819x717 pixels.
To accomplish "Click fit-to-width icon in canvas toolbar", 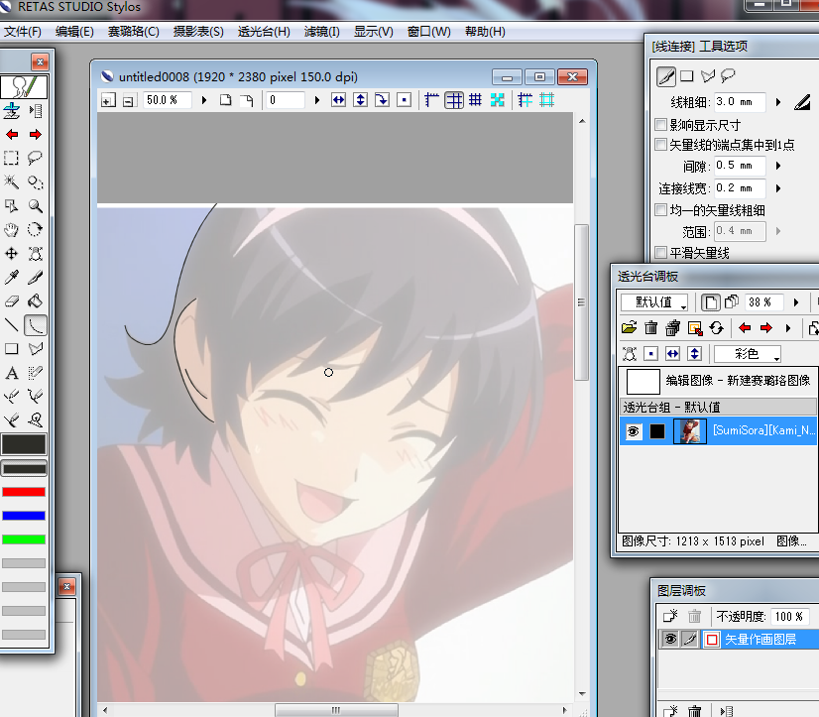I will pos(338,100).
